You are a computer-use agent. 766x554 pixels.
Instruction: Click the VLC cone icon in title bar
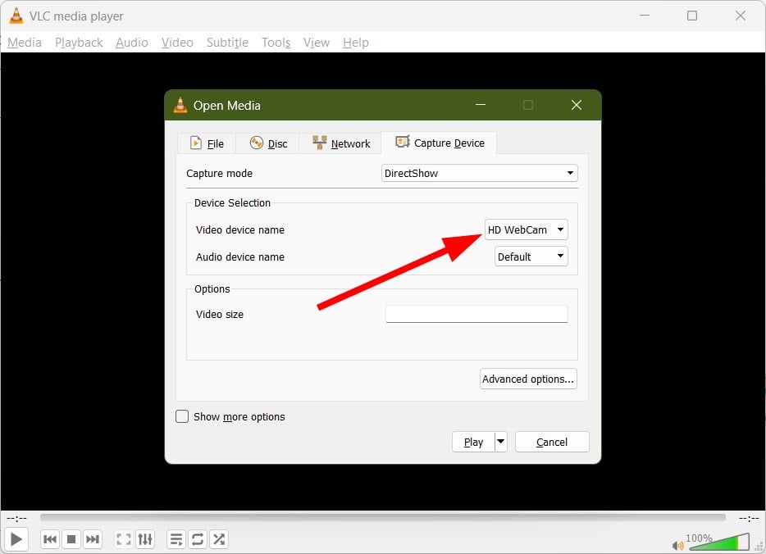(16, 16)
